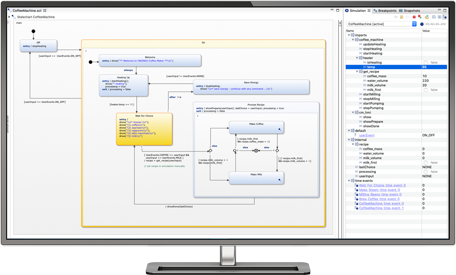Click the terminate and relaunch icon
This screenshot has height=275, width=456.
(x=420, y=17)
